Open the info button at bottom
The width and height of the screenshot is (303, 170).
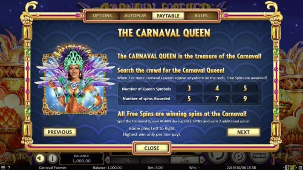[52, 158]
